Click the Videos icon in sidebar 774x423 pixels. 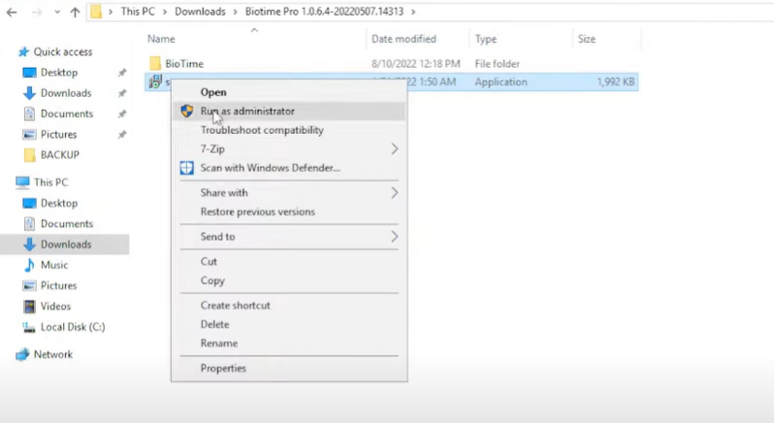tap(29, 307)
